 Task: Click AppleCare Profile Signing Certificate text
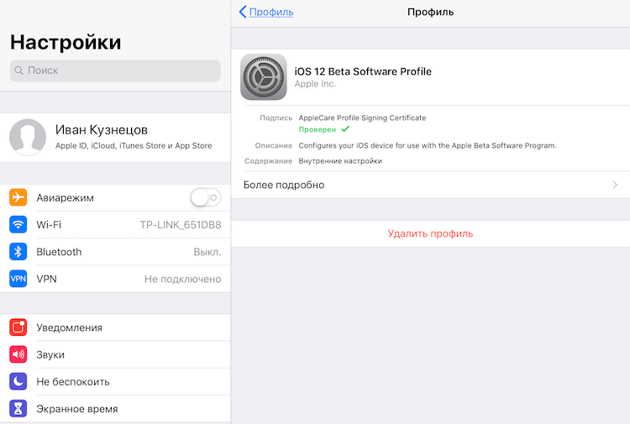[362, 118]
